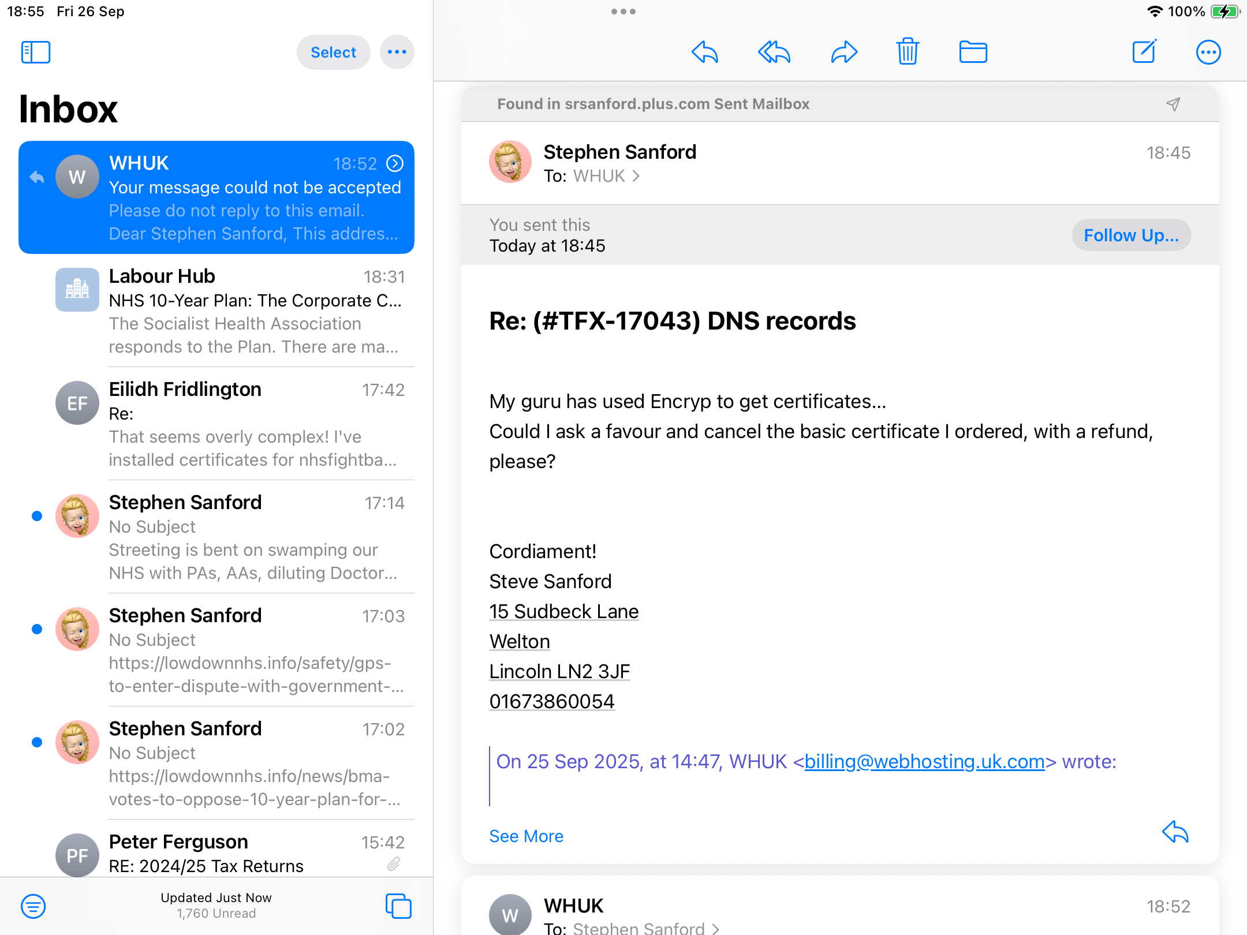Move message using the folder icon
1247x935 pixels.
coord(973,52)
